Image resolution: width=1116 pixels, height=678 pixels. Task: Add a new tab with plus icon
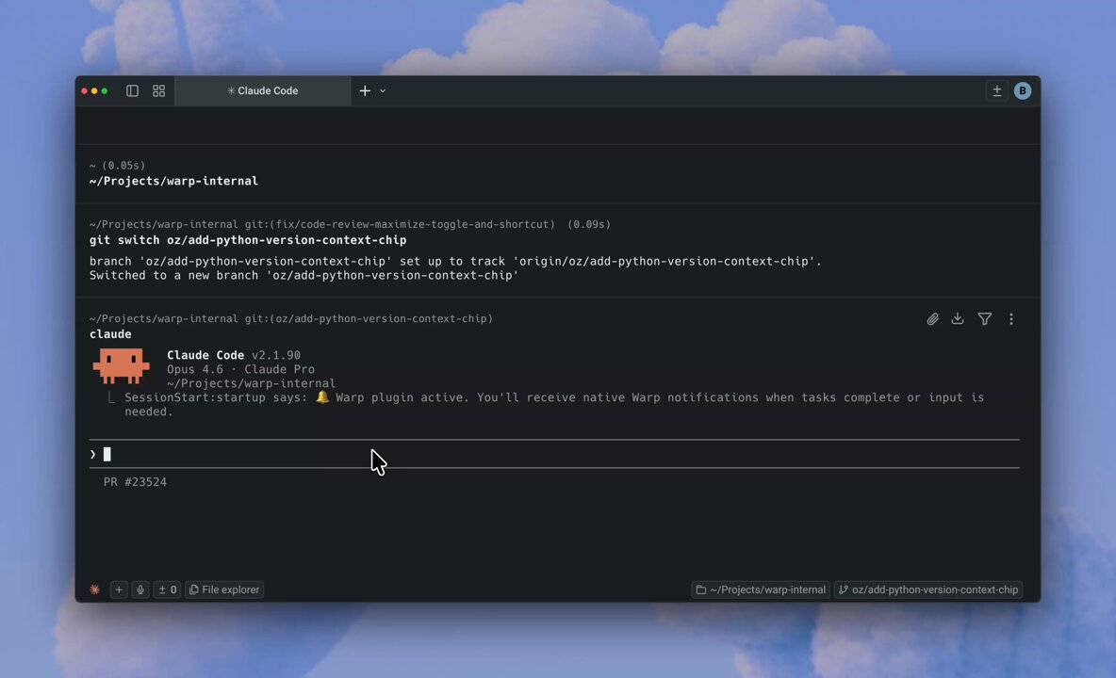pos(365,91)
